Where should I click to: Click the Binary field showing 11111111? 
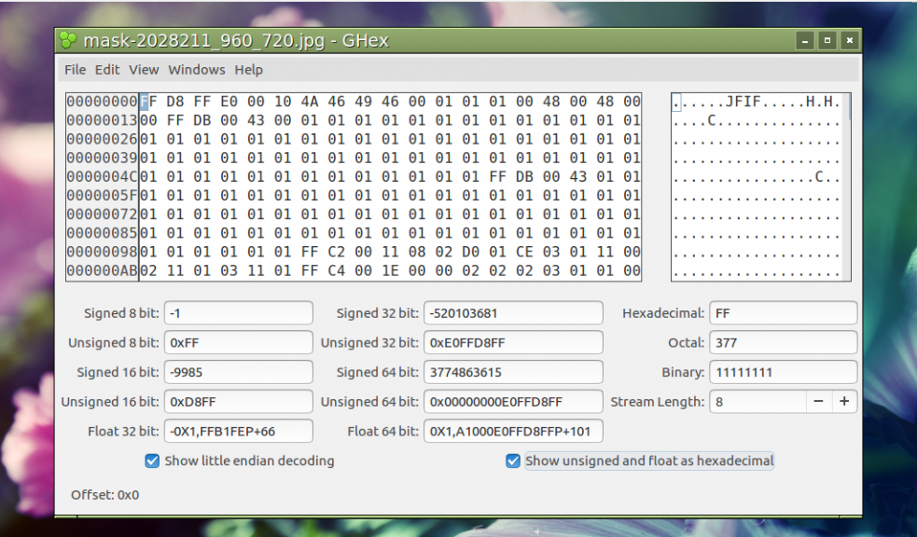(783, 372)
